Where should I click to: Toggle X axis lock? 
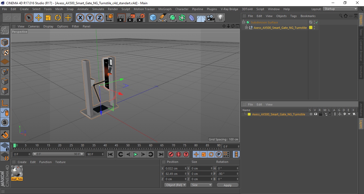pos(80,18)
